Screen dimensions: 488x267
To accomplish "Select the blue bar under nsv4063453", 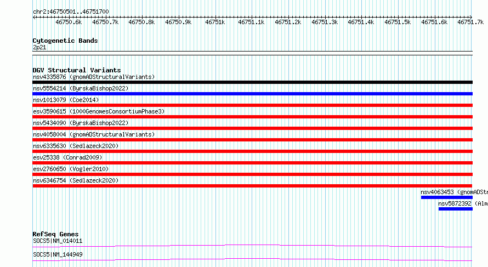I will [x=447, y=197].
